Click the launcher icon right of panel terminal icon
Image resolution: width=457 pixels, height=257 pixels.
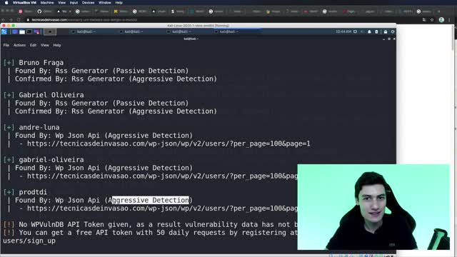pos(36,31)
